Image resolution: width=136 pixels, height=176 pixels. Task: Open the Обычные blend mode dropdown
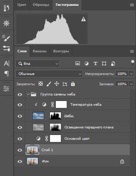coord(49,74)
